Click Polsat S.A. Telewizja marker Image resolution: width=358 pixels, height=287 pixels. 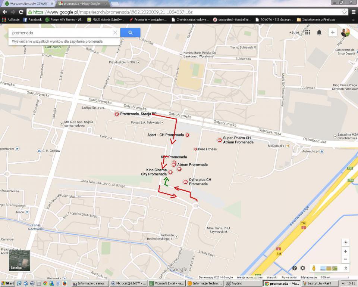(x=162, y=123)
